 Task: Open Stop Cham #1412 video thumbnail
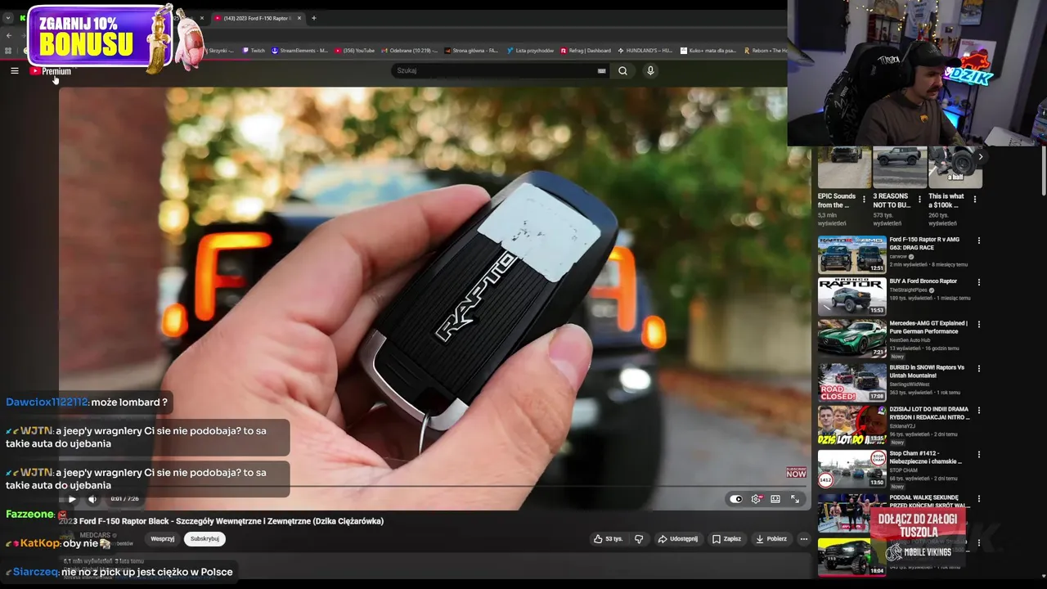click(x=852, y=469)
